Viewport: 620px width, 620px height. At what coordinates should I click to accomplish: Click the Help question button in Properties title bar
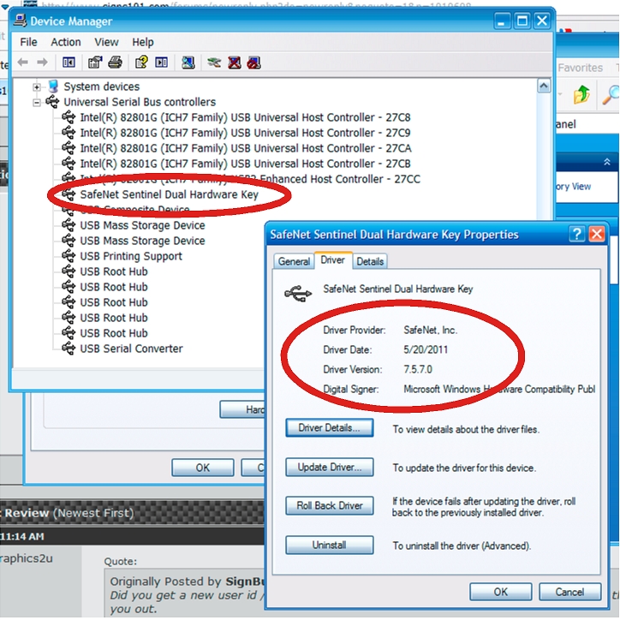[577, 234]
